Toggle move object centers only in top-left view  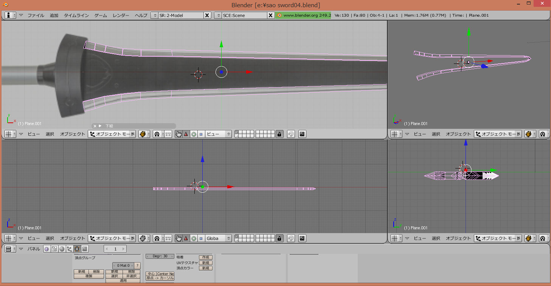pyautogui.click(x=168, y=134)
